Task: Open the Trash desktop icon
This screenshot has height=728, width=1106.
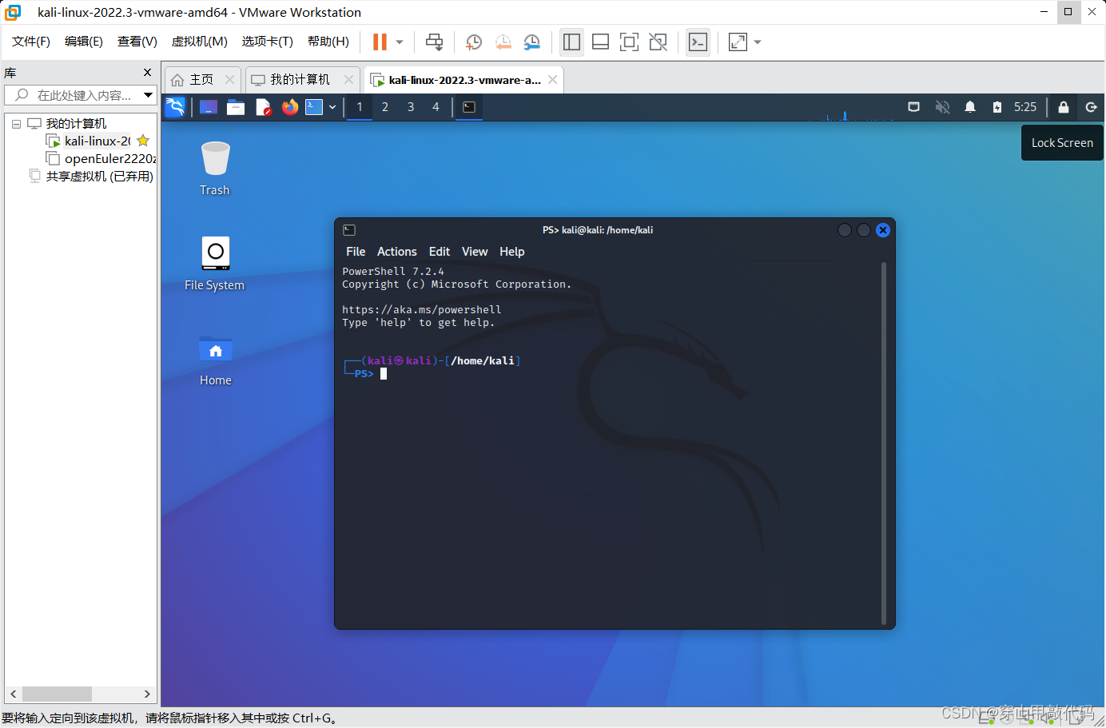Action: [215, 168]
